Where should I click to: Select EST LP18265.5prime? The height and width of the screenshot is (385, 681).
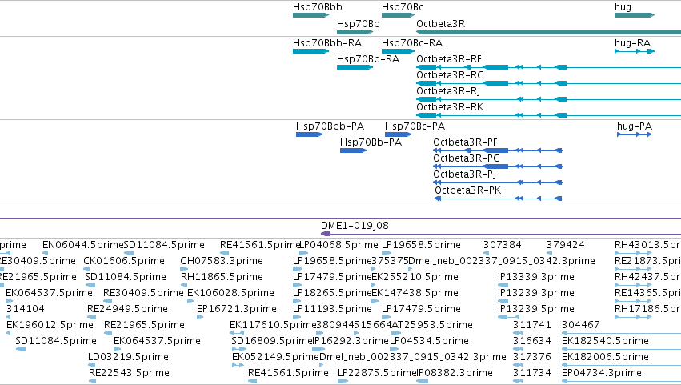click(297, 301)
